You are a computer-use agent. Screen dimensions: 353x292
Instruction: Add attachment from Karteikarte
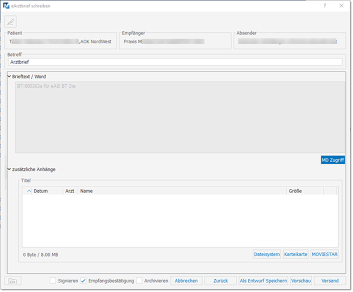295,255
